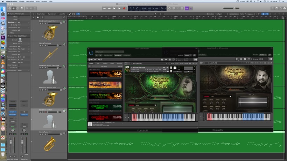
Task: Open the Verschieben Keine Überlappung dropdown
Action: (248, 14)
